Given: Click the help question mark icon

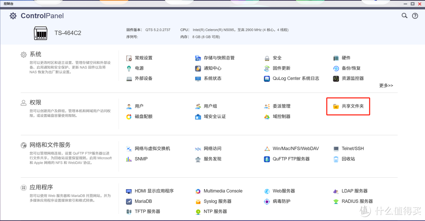Looking at the screenshot, I should pyautogui.click(x=415, y=16).
